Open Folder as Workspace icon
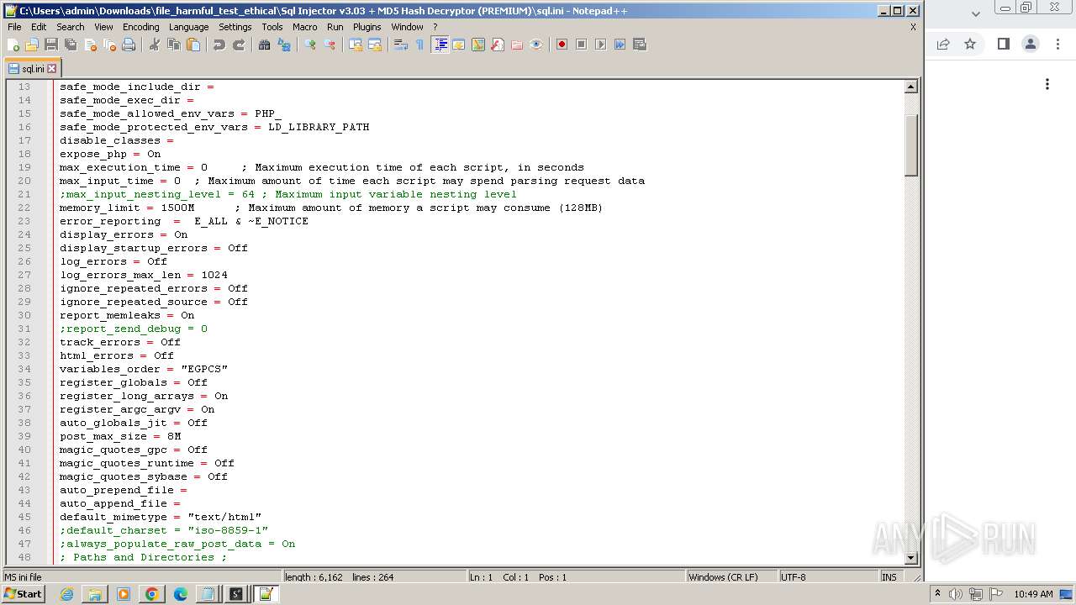 517,45
